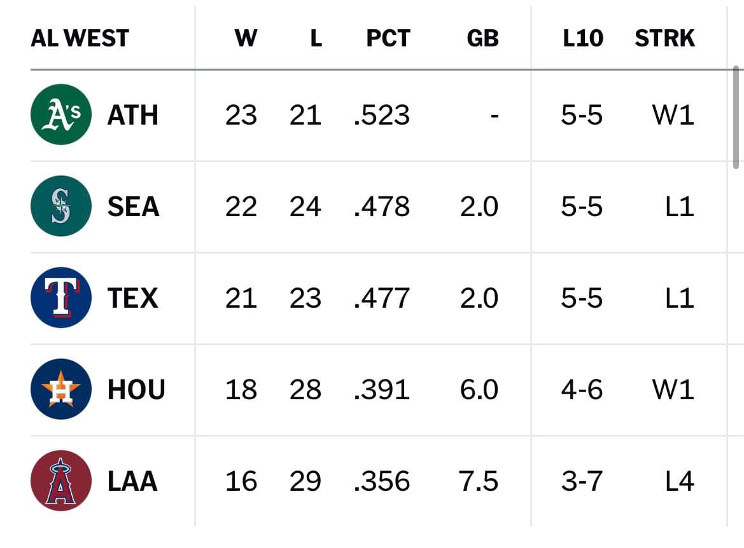
Task: Click the Houston Astros logo
Action: point(60,388)
